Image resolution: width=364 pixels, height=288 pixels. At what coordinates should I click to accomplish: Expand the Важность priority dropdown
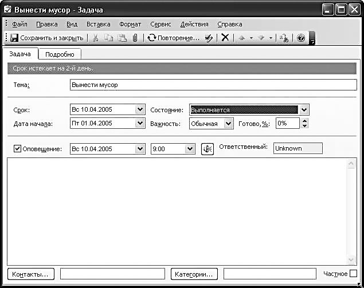tap(229, 123)
